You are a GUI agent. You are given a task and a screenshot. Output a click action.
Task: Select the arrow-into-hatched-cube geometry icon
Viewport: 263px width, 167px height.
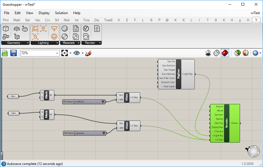[x=17, y=37]
